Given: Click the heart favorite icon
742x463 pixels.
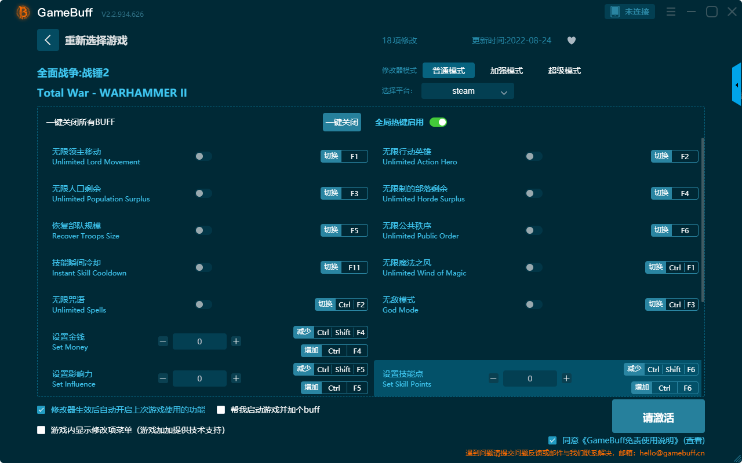Looking at the screenshot, I should [x=571, y=41].
